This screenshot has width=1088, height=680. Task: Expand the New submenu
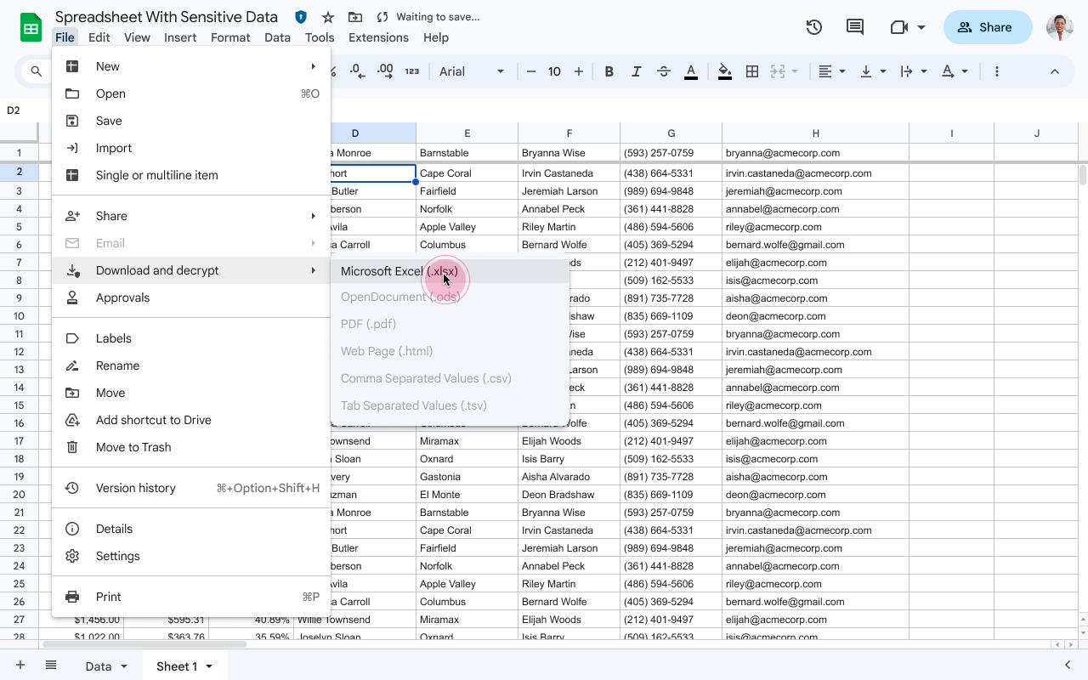coord(191,66)
